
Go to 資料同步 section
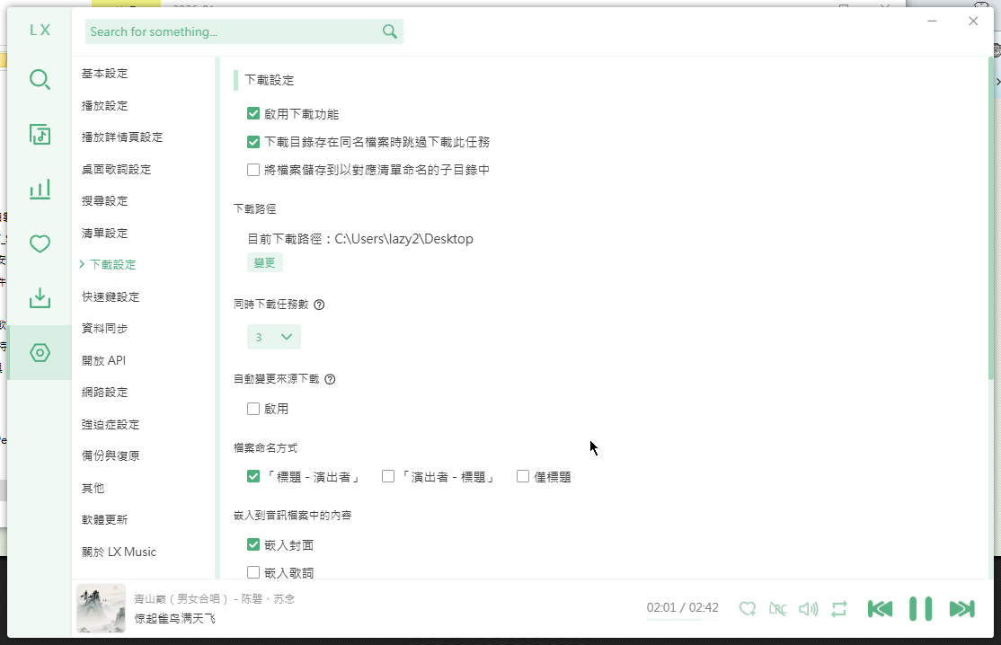[105, 329]
